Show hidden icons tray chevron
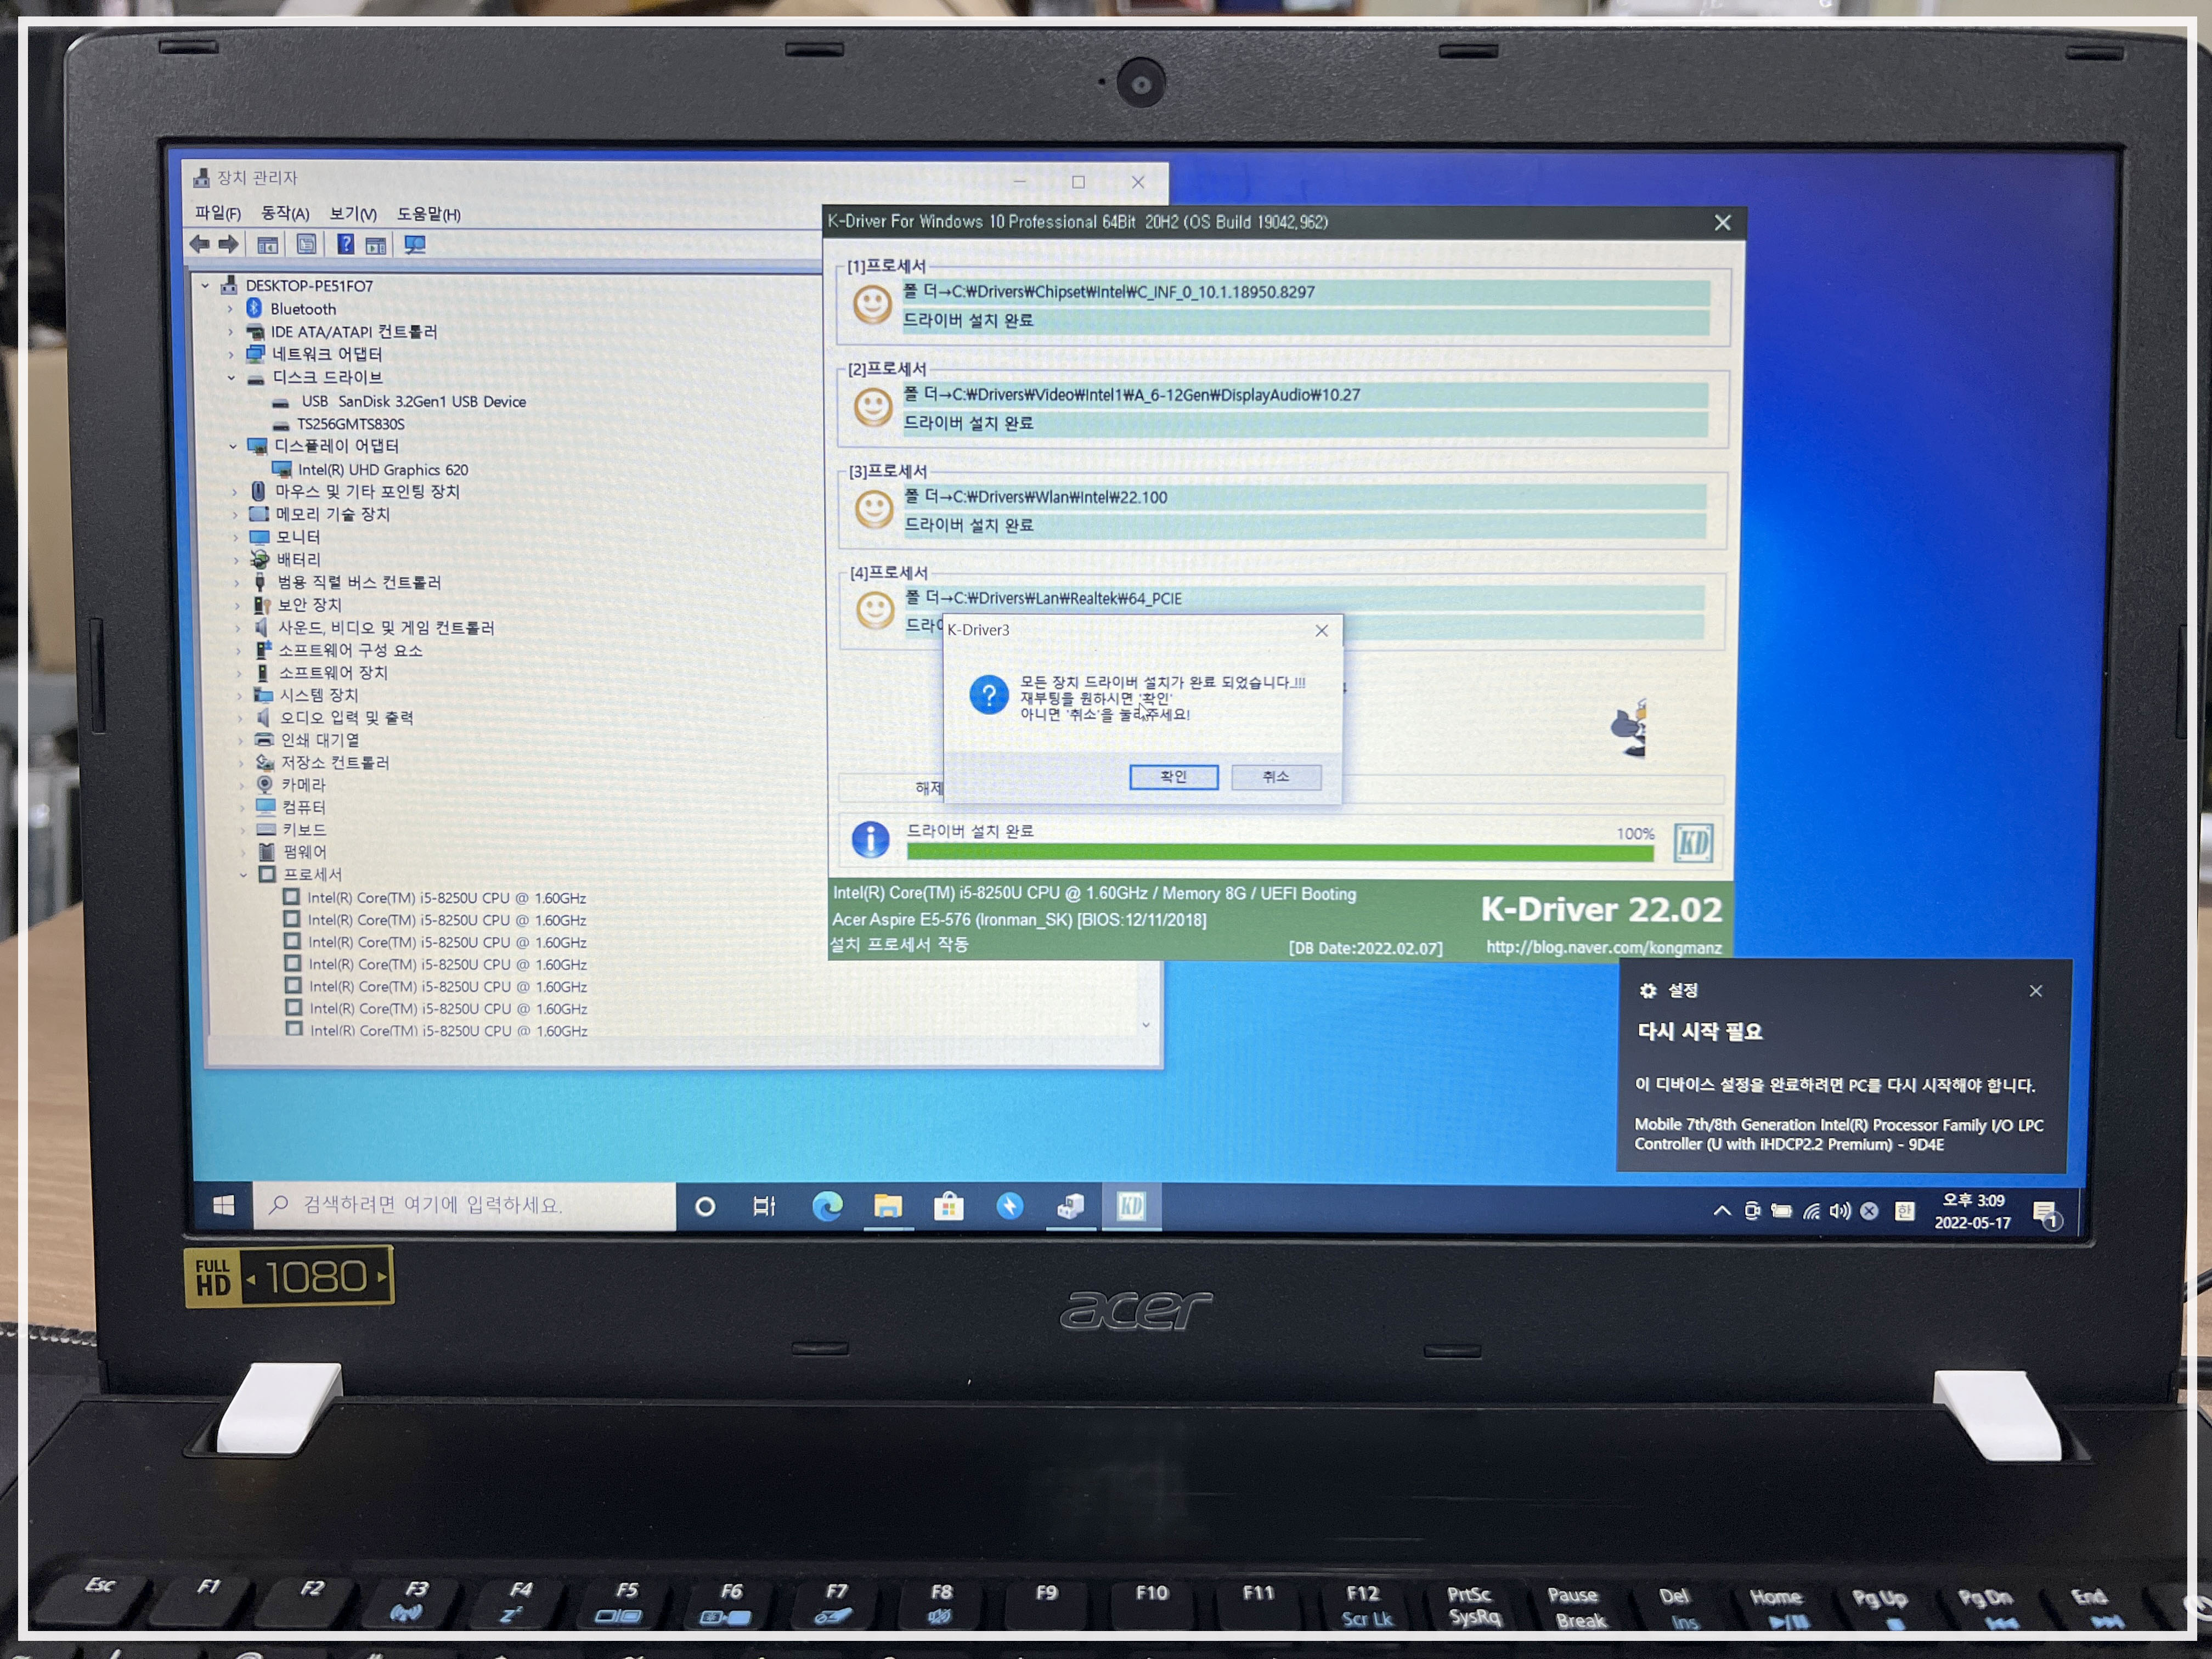Image resolution: width=2212 pixels, height=1659 pixels. click(1722, 1211)
